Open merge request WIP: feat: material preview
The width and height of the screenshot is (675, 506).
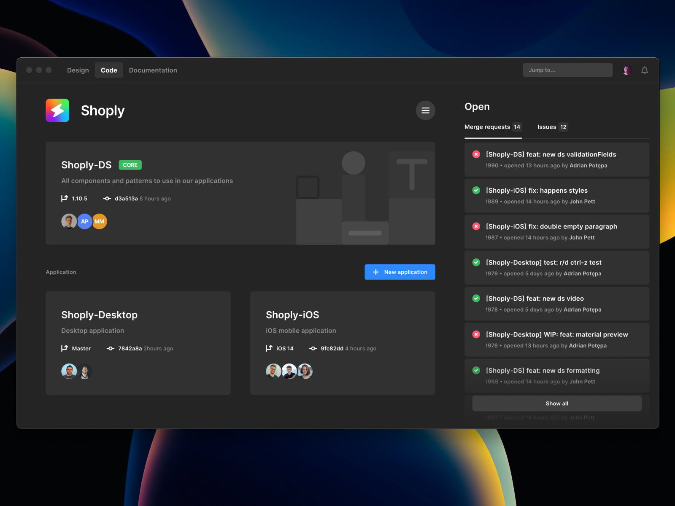point(557,339)
